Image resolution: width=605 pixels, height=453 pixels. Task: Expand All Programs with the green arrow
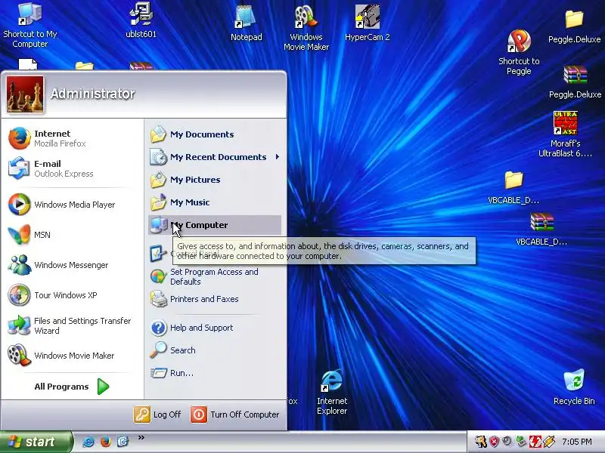pyautogui.click(x=103, y=387)
